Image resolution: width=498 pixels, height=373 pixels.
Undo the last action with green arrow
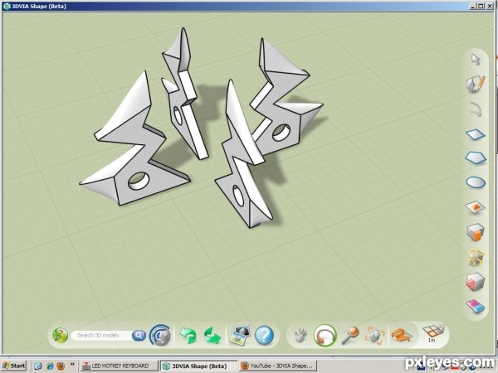[x=188, y=336]
